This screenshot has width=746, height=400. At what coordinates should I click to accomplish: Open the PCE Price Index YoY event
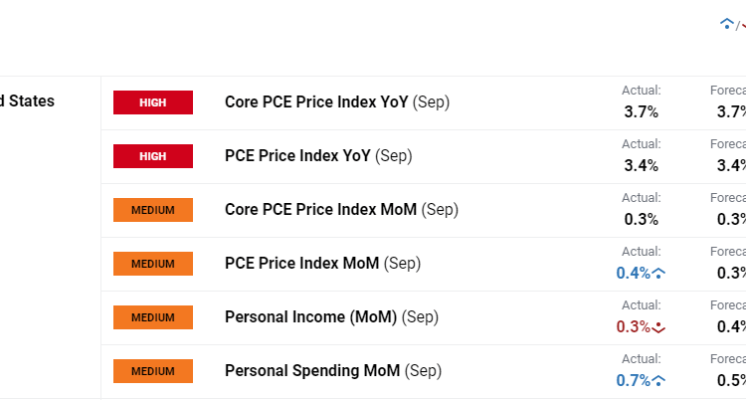(318, 156)
